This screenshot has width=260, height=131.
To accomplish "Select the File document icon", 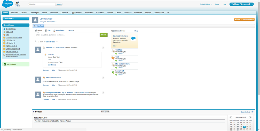I will 46,31.
